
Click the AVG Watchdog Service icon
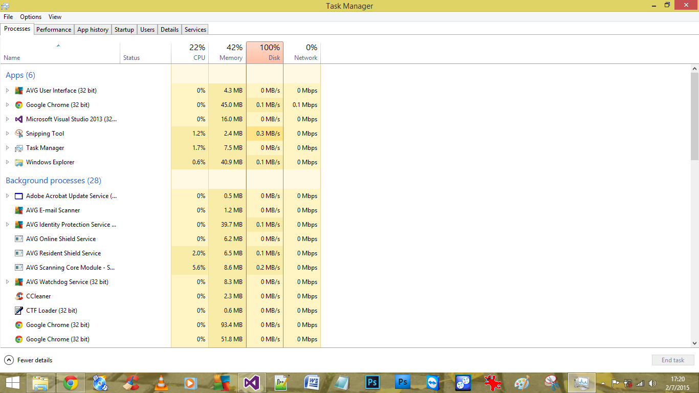point(19,282)
